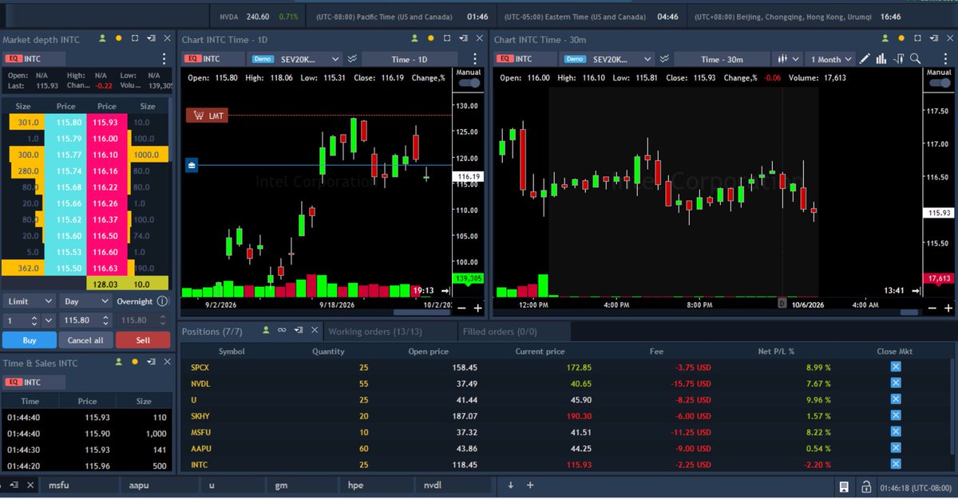Close MSFU position at market
This screenshot has width=958, height=499.
click(x=896, y=432)
